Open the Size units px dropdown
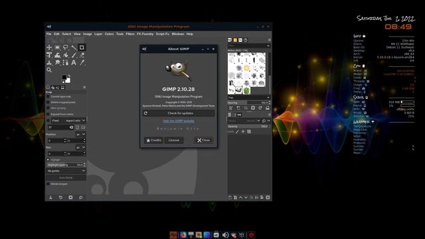425x239 pixels. [80, 147]
